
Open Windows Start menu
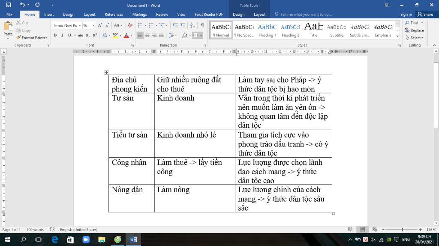click(8, 240)
